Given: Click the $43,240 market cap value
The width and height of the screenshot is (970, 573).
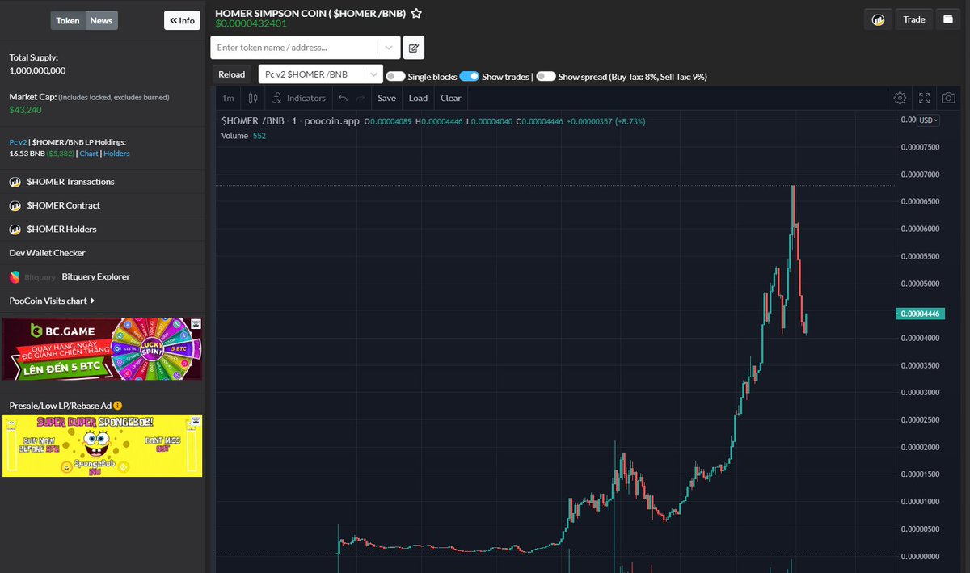Looking at the screenshot, I should (25, 109).
